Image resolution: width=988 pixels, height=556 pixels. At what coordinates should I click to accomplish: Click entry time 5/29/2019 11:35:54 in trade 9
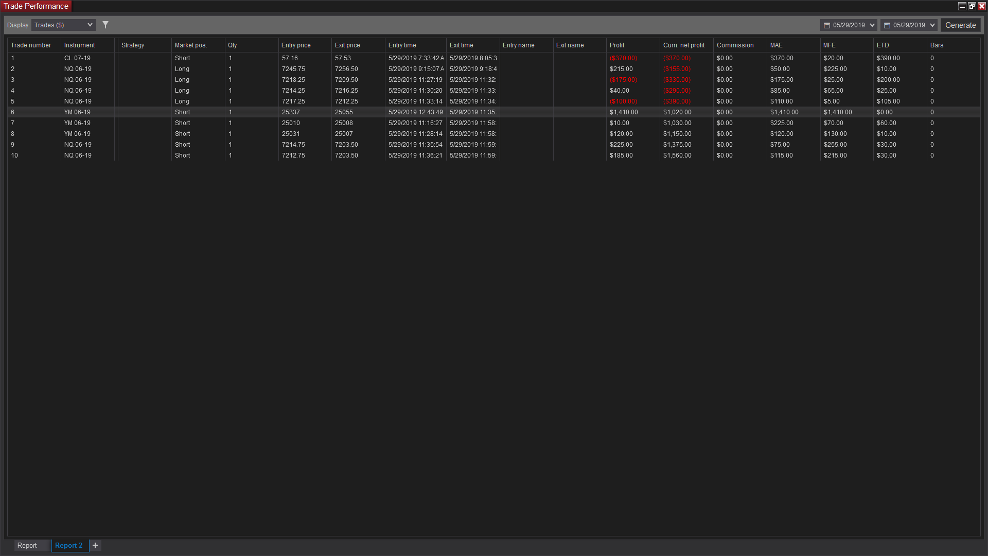415,145
